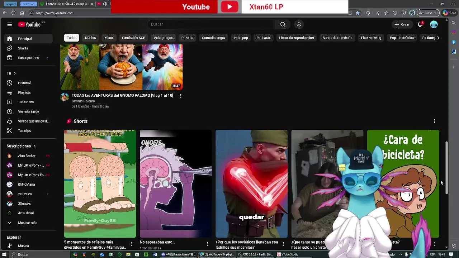
Task: Click the magnifier search button
Action: click(283, 24)
